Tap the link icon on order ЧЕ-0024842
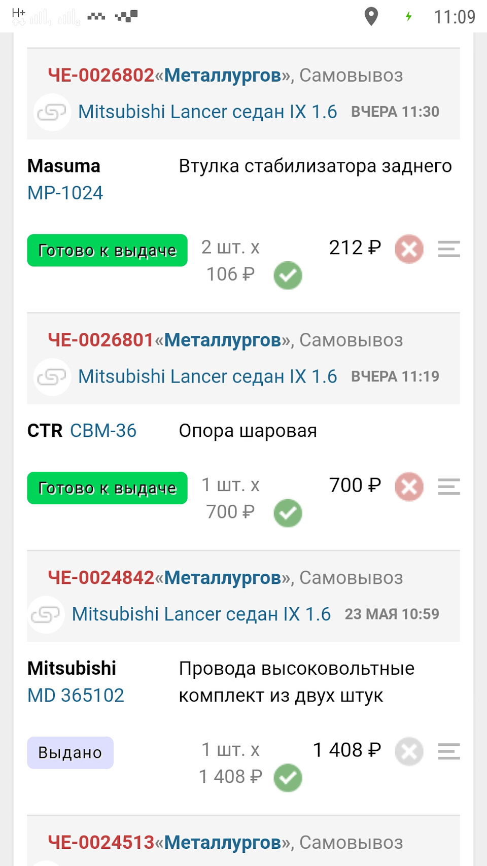The height and width of the screenshot is (866, 487). click(46, 615)
